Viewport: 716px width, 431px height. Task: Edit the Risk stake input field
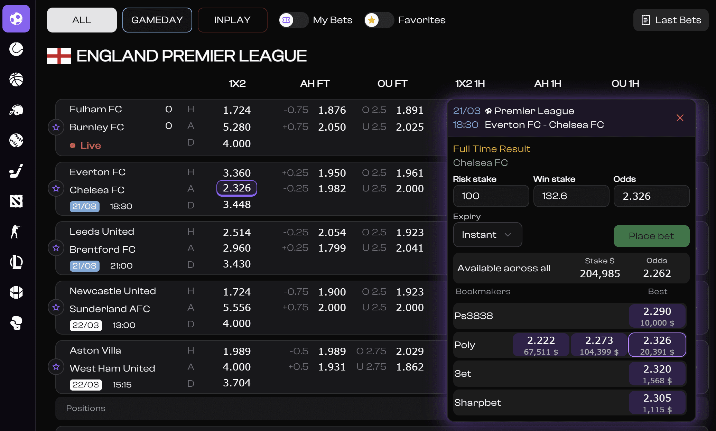pos(491,196)
